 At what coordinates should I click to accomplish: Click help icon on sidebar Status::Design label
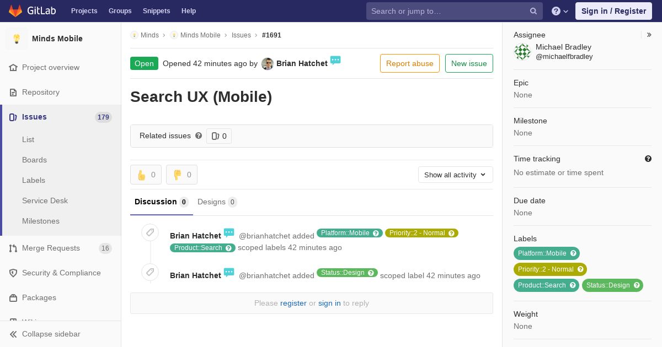tap(637, 285)
